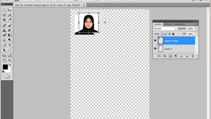Select the Spot Healing Brush tool

4,25
